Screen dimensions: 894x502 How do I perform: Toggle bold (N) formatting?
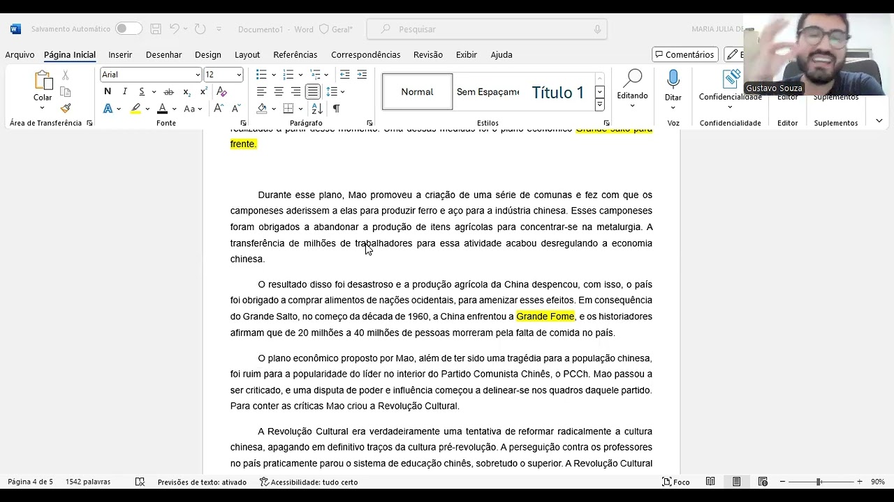[x=108, y=91]
